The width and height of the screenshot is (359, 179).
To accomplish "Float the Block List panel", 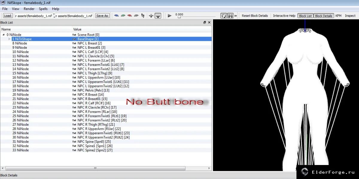I will click(x=205, y=22).
